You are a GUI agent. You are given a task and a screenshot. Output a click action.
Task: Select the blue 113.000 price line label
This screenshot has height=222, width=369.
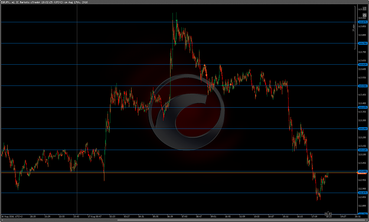[x=363, y=171]
